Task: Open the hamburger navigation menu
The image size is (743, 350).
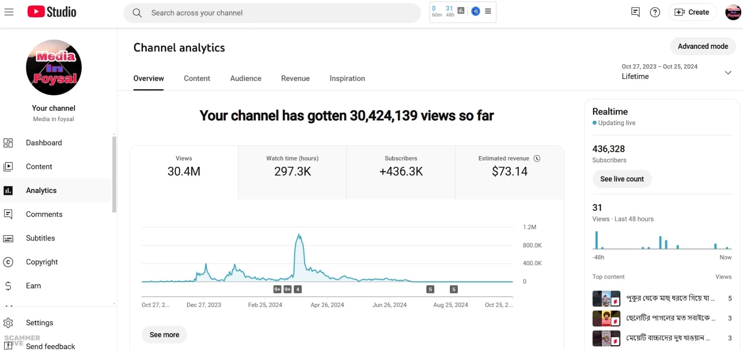Action: tap(9, 12)
